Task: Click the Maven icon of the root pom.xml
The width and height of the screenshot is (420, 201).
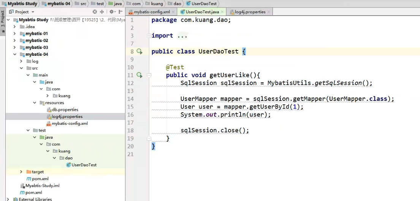Action: 22,192
